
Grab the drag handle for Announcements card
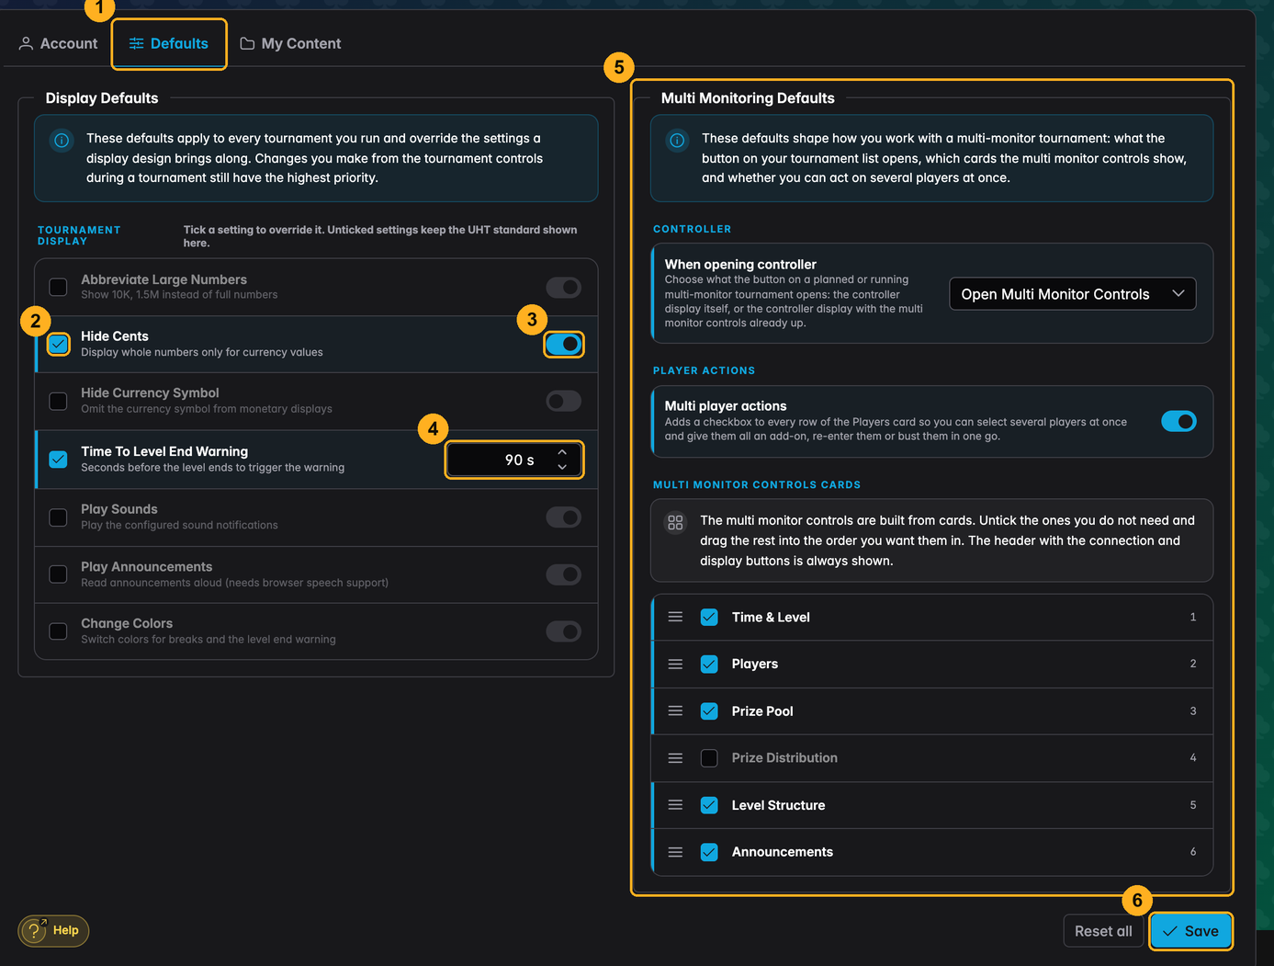tap(675, 852)
